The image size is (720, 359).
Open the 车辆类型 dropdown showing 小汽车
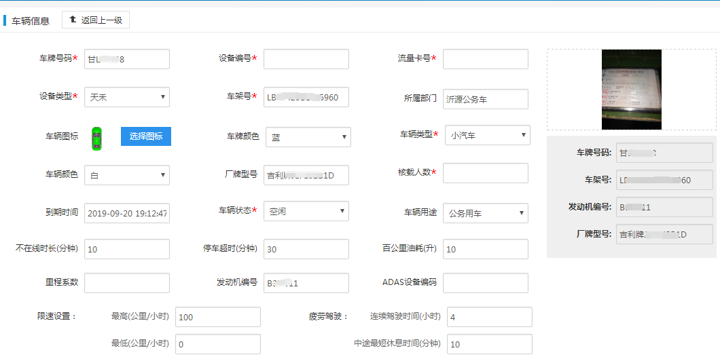487,135
